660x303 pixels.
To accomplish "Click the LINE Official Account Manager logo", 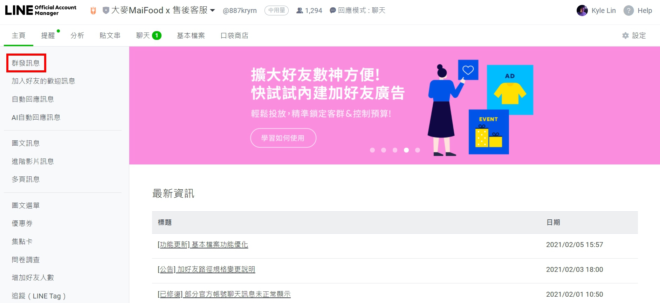I will [x=41, y=10].
